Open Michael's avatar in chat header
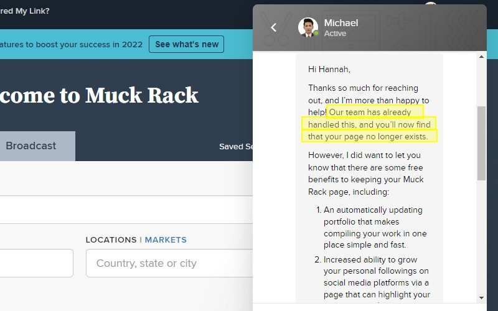Image resolution: width=498 pixels, height=311 pixels. (x=308, y=27)
